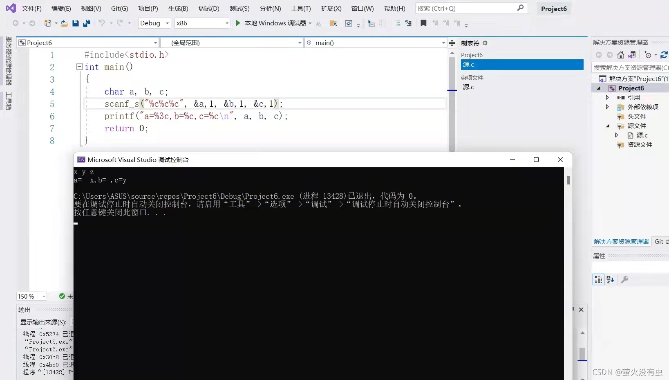This screenshot has height=380, width=669.
Task: Open the 服务器资源管理器 side panel tab
Action: tap(9, 61)
